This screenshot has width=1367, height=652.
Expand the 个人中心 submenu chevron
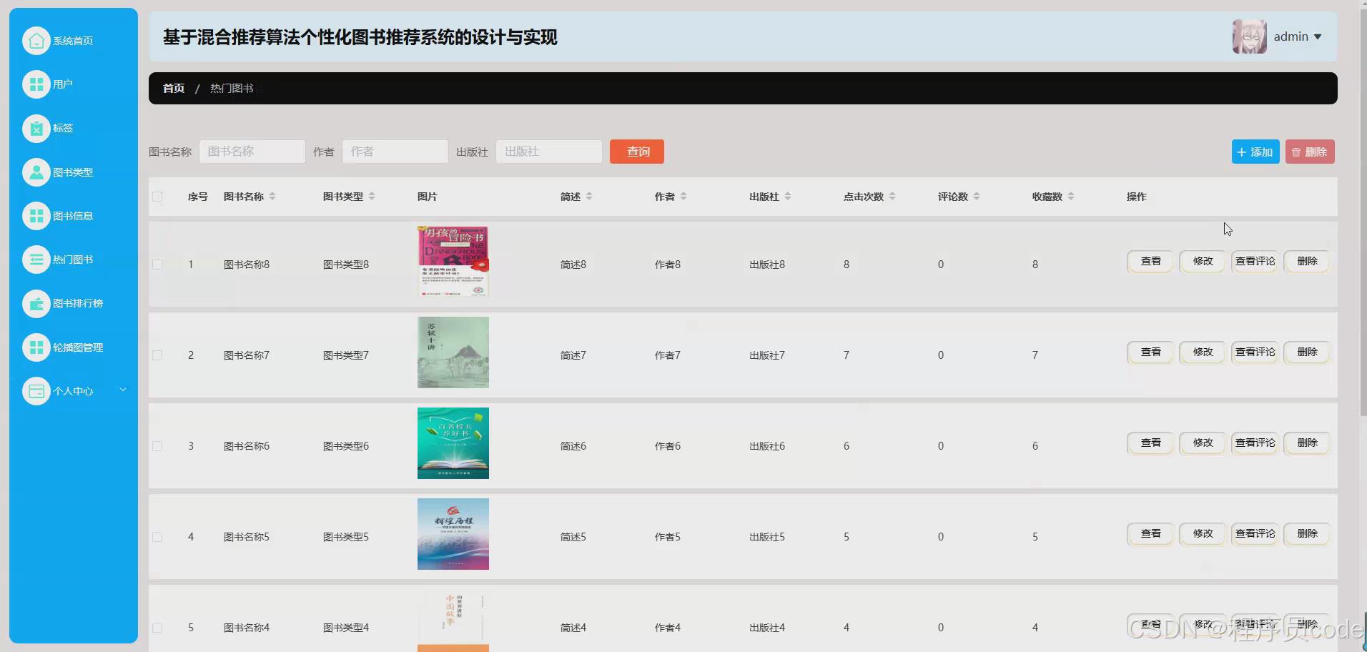(x=123, y=390)
